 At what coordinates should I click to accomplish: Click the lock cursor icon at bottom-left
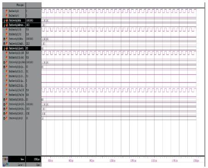tap(4, 165)
